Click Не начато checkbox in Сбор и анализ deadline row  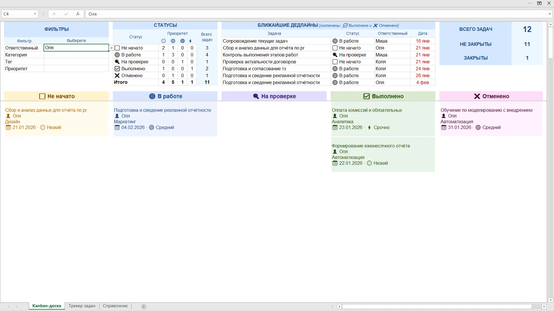pos(335,48)
